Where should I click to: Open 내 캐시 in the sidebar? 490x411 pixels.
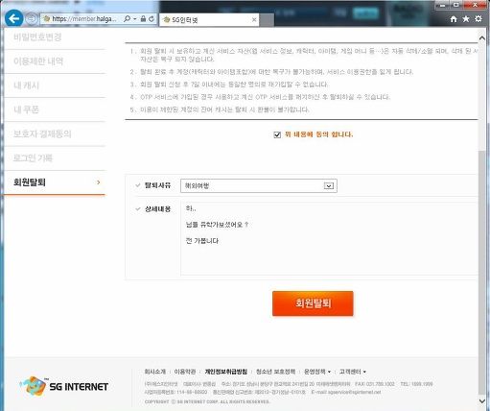coord(26,85)
